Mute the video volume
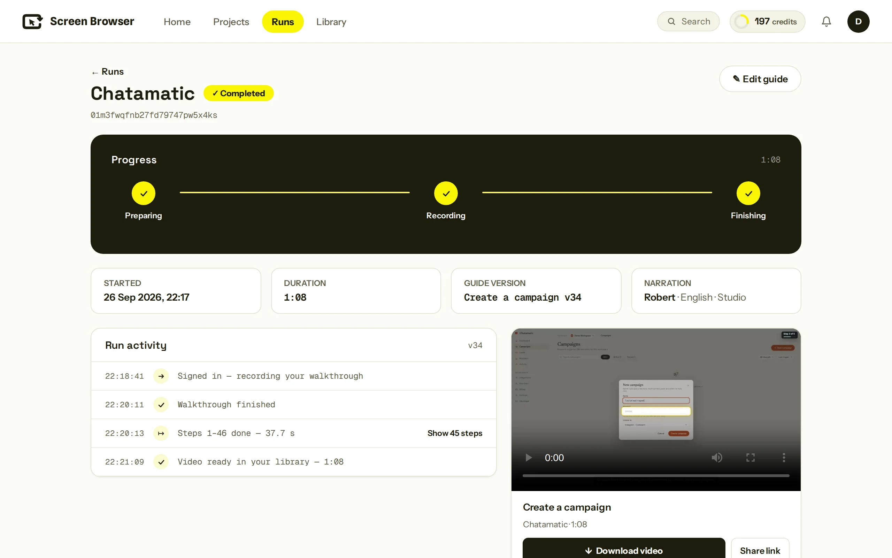The image size is (892, 558). pos(716,458)
